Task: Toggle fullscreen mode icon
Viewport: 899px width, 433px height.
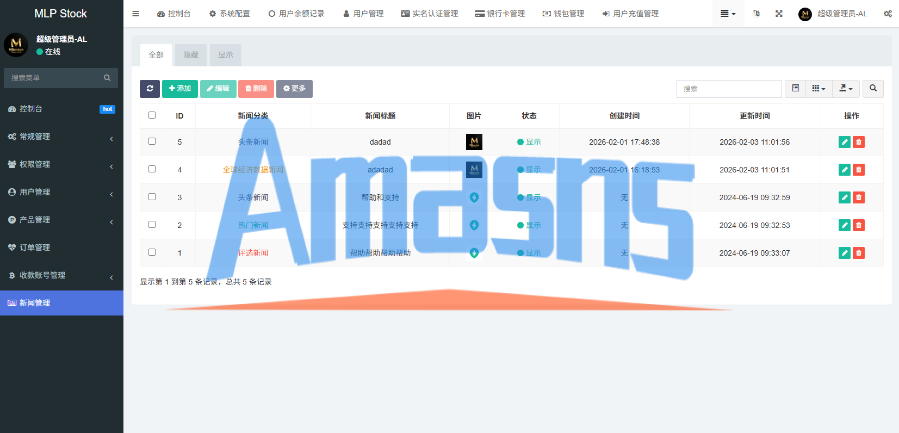Action: coord(779,14)
